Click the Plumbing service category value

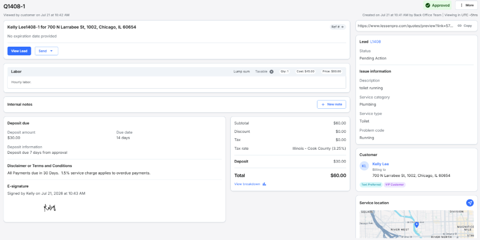[368, 105]
